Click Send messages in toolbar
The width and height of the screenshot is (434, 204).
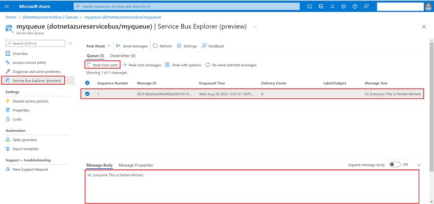point(132,46)
